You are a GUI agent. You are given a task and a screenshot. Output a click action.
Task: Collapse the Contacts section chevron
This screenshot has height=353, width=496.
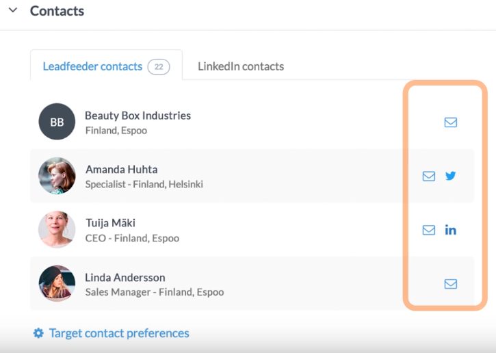[x=13, y=11]
